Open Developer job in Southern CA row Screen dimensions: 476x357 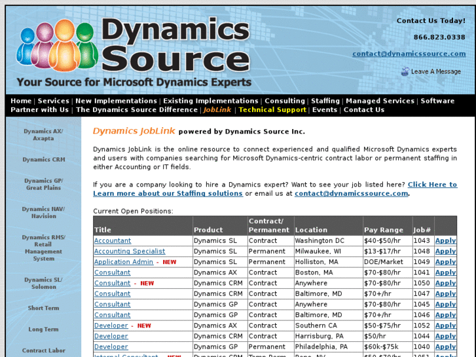[111, 326]
